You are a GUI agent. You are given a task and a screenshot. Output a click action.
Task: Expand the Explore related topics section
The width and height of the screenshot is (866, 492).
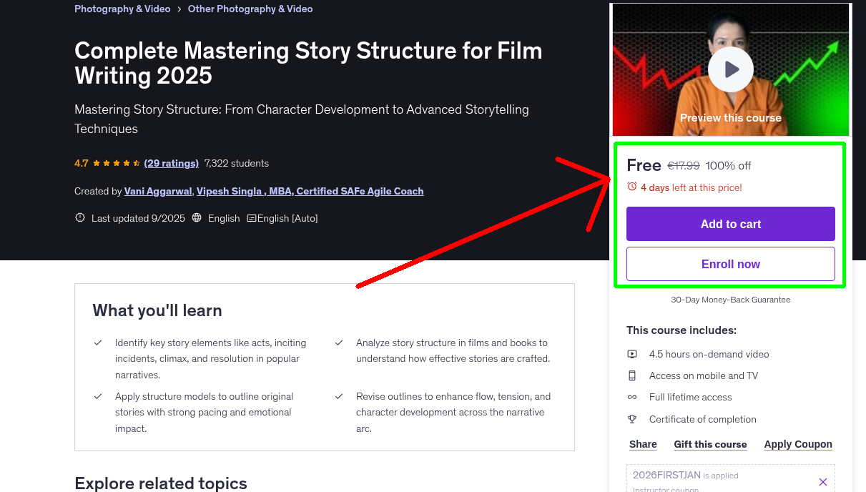pyautogui.click(x=160, y=483)
